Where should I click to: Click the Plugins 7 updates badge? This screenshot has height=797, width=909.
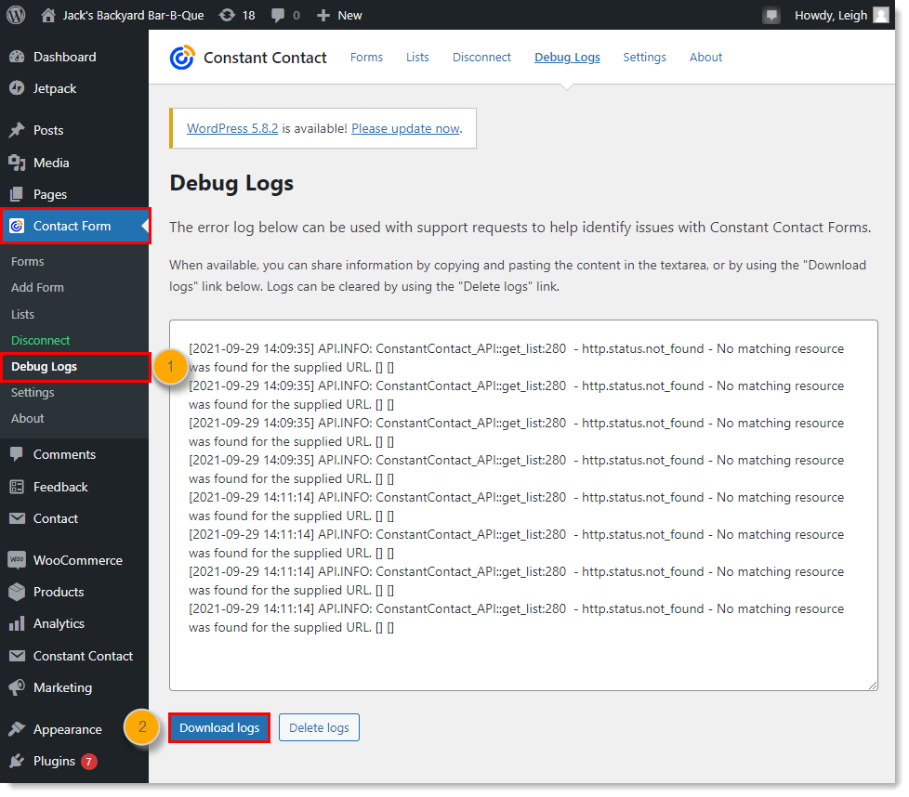(x=88, y=762)
